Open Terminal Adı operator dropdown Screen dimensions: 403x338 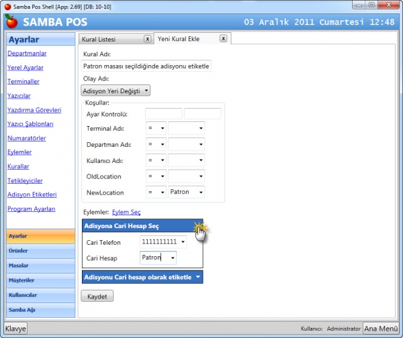(156, 128)
